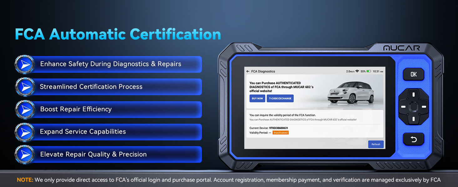458x187 pixels.
Task: Click the D-pad center button
Action: tap(414, 107)
